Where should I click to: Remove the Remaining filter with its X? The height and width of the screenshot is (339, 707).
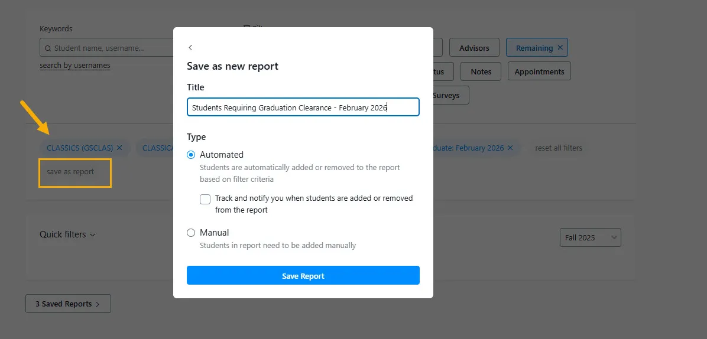click(x=560, y=47)
